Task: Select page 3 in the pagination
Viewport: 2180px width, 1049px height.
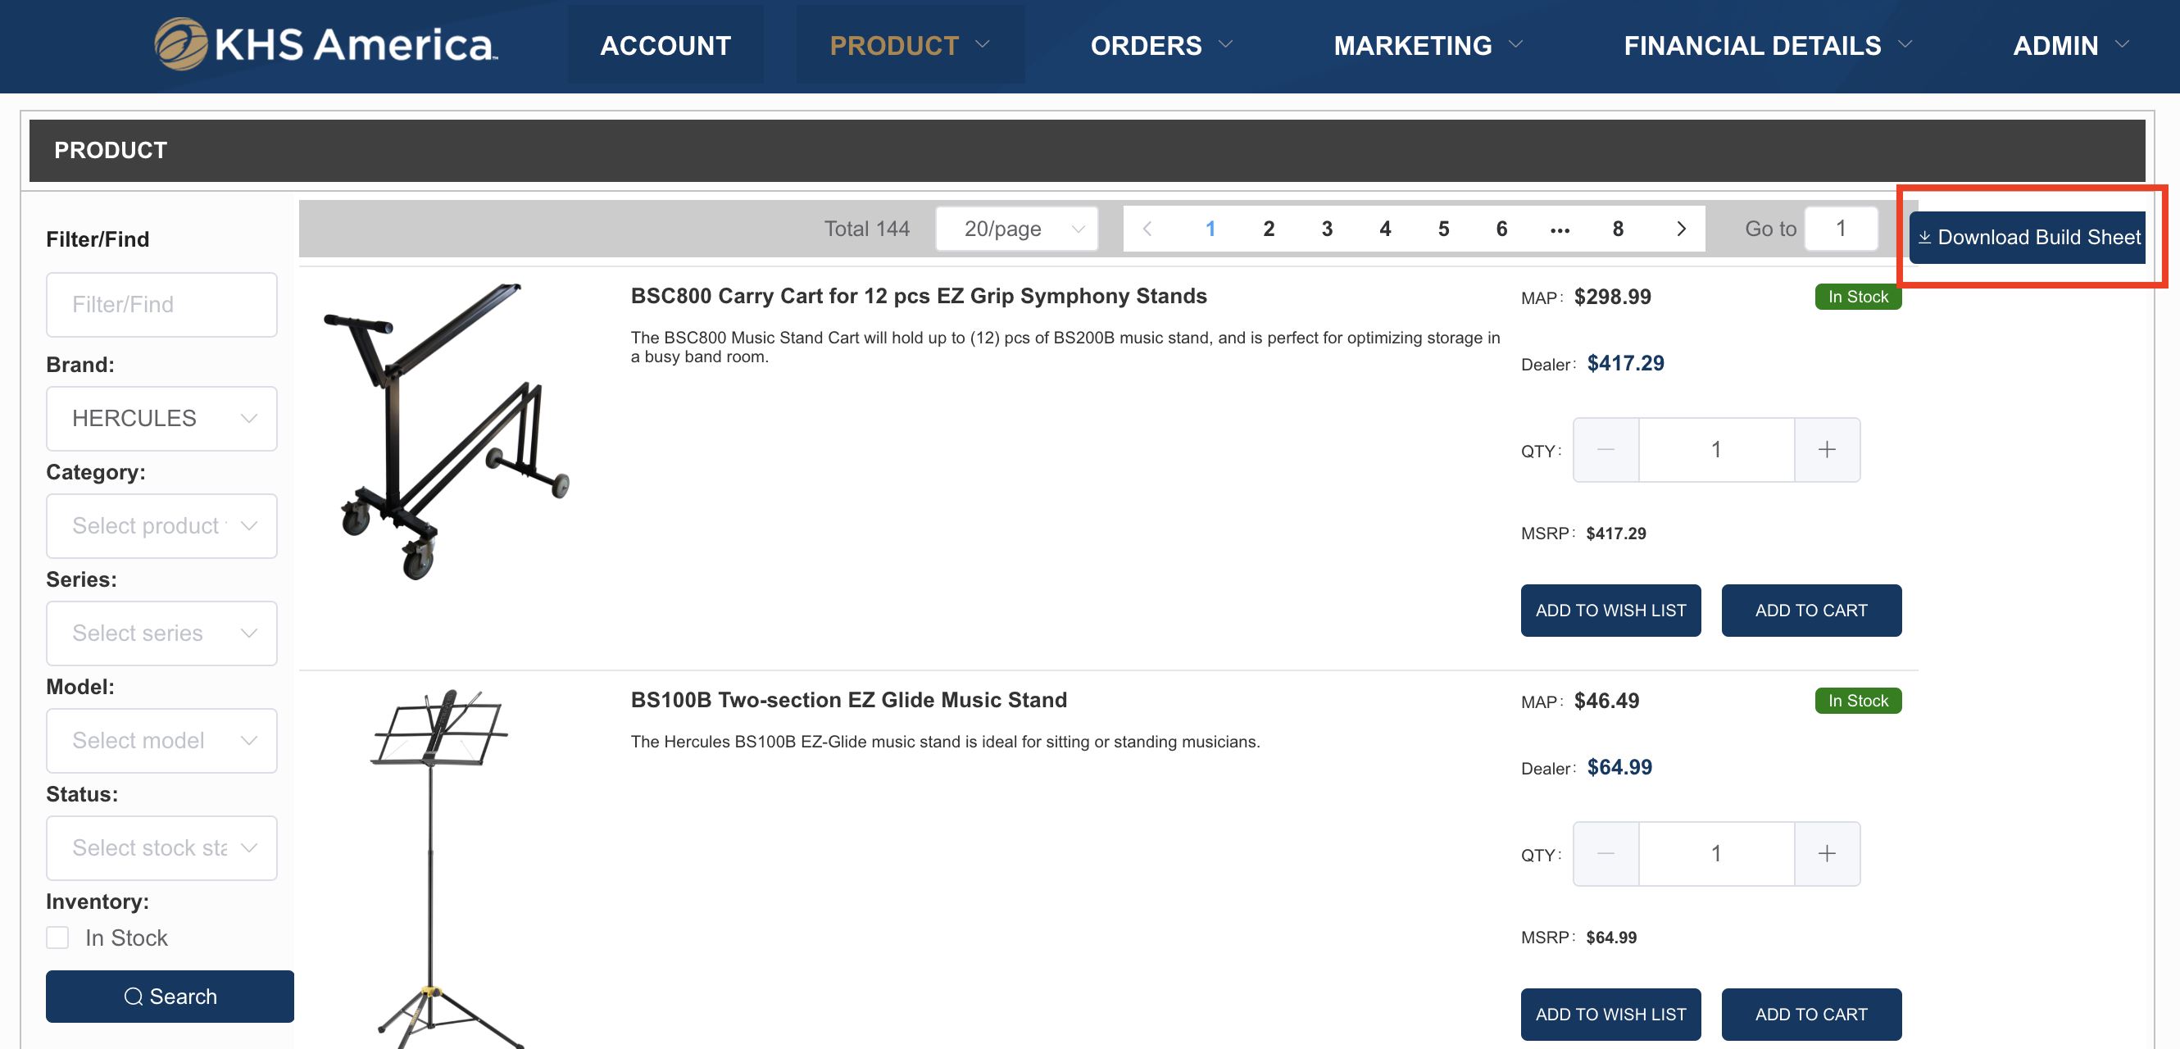Action: (1326, 229)
